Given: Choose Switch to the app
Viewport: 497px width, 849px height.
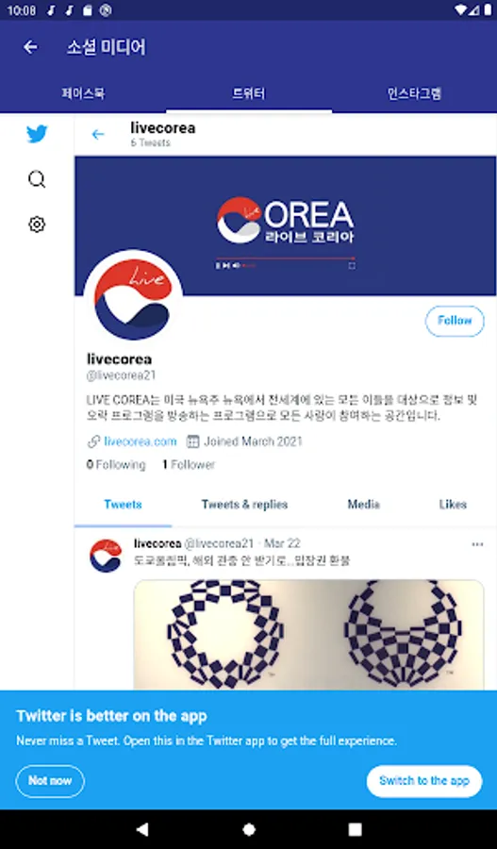Looking at the screenshot, I should point(424,781).
